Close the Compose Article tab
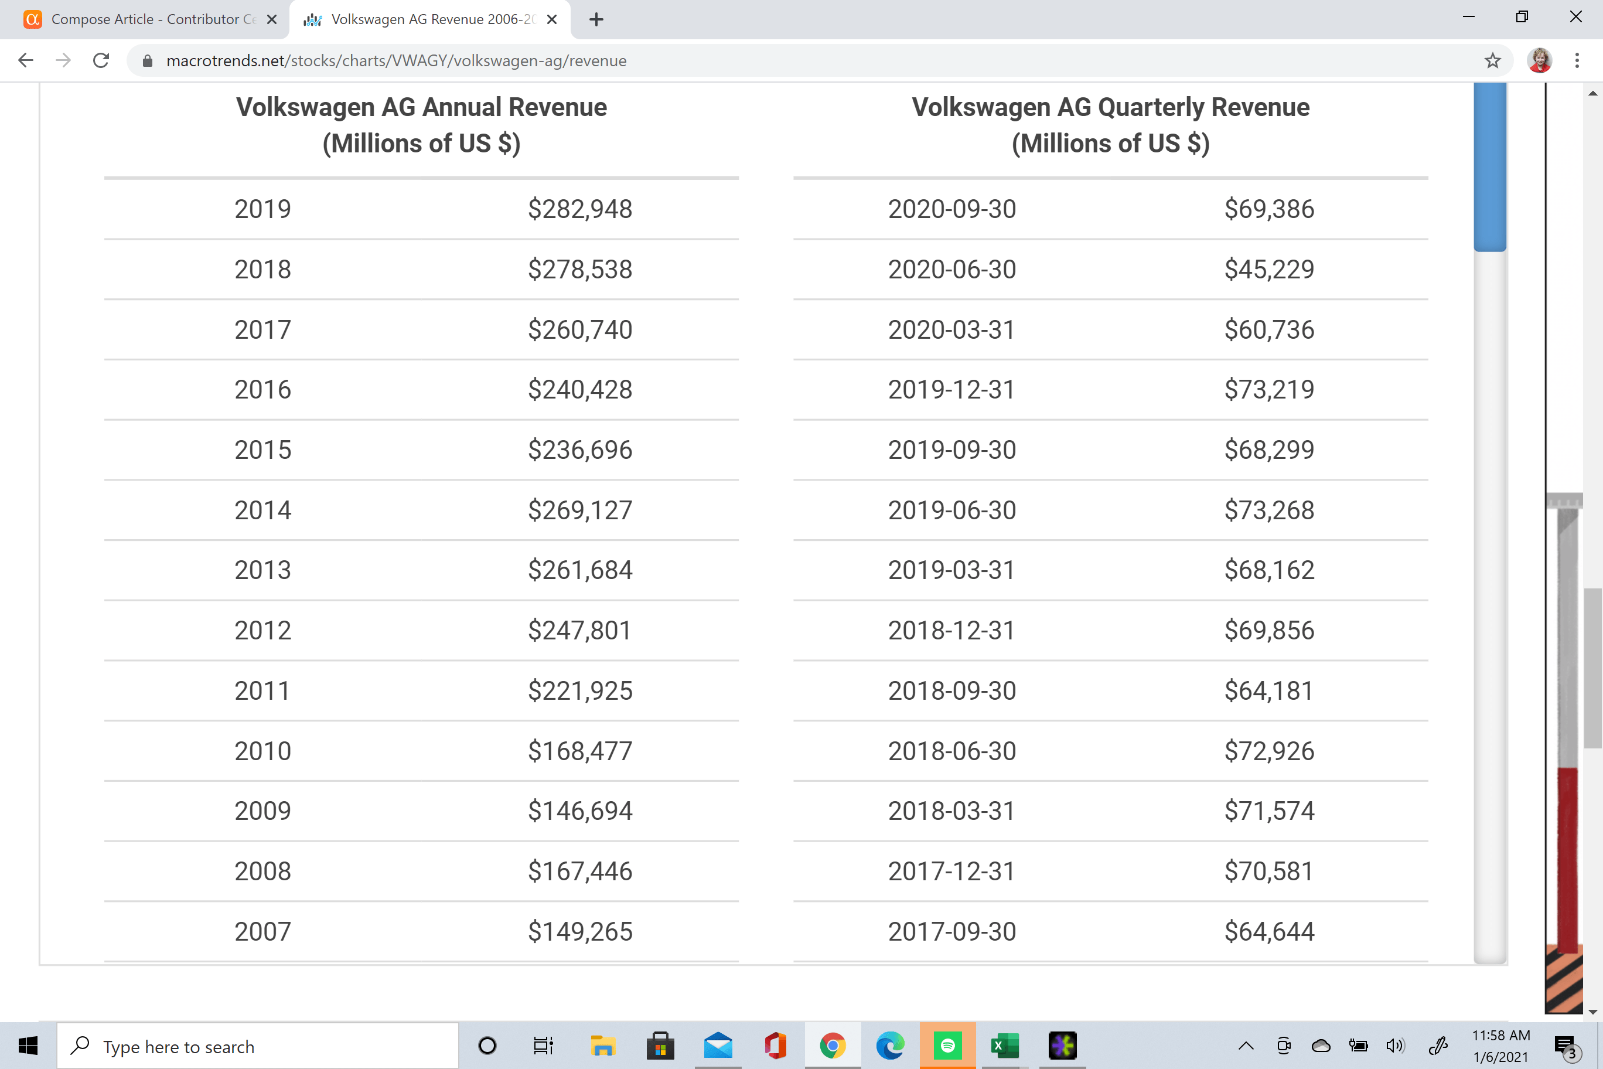Viewport: 1603px width, 1069px height. click(271, 19)
